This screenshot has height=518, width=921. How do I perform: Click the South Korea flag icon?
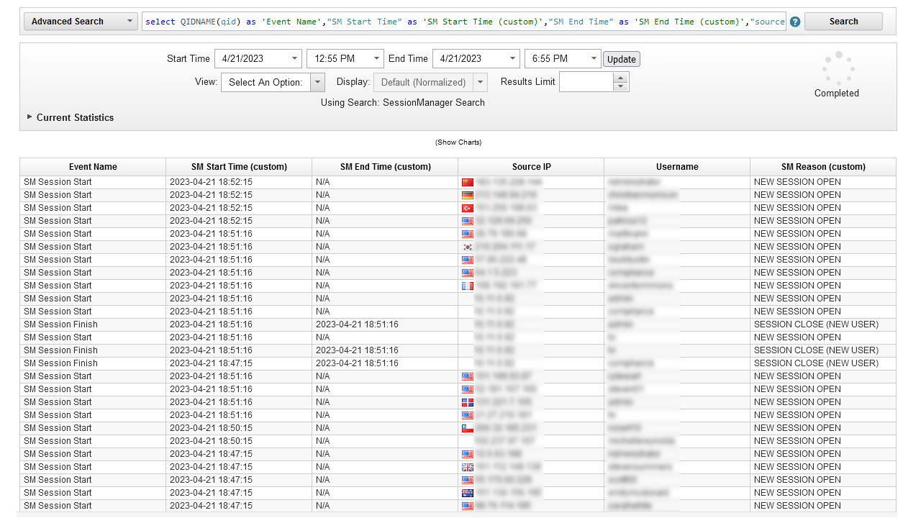tap(467, 247)
